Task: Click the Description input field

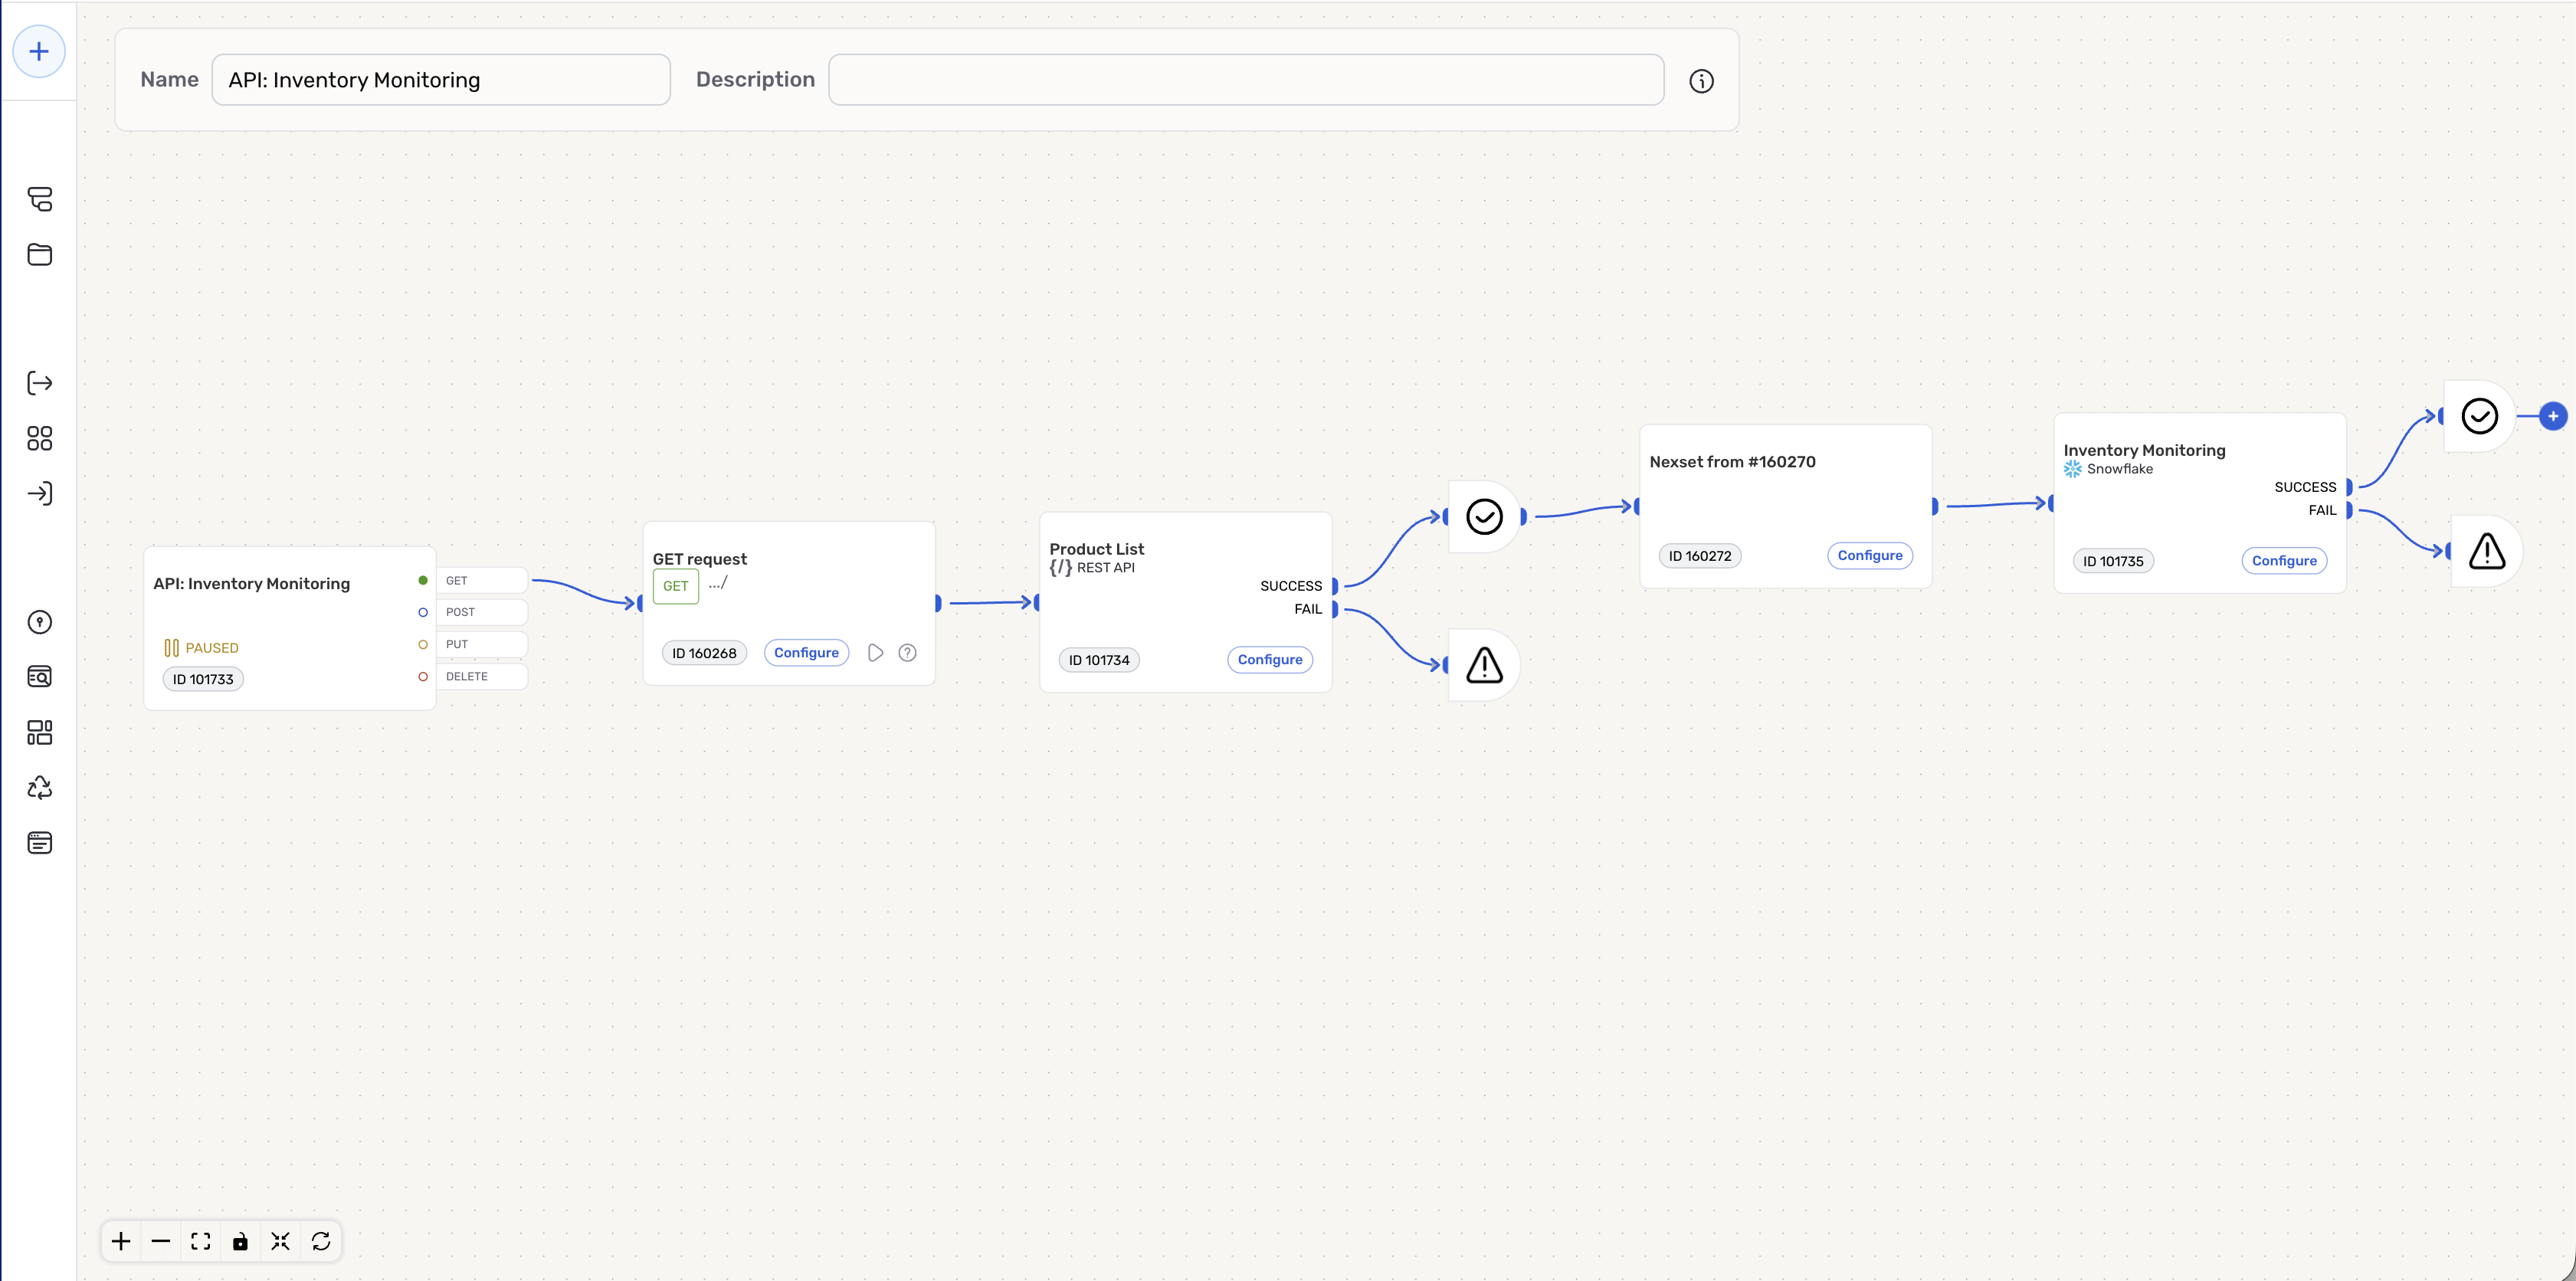Action: [1245, 80]
